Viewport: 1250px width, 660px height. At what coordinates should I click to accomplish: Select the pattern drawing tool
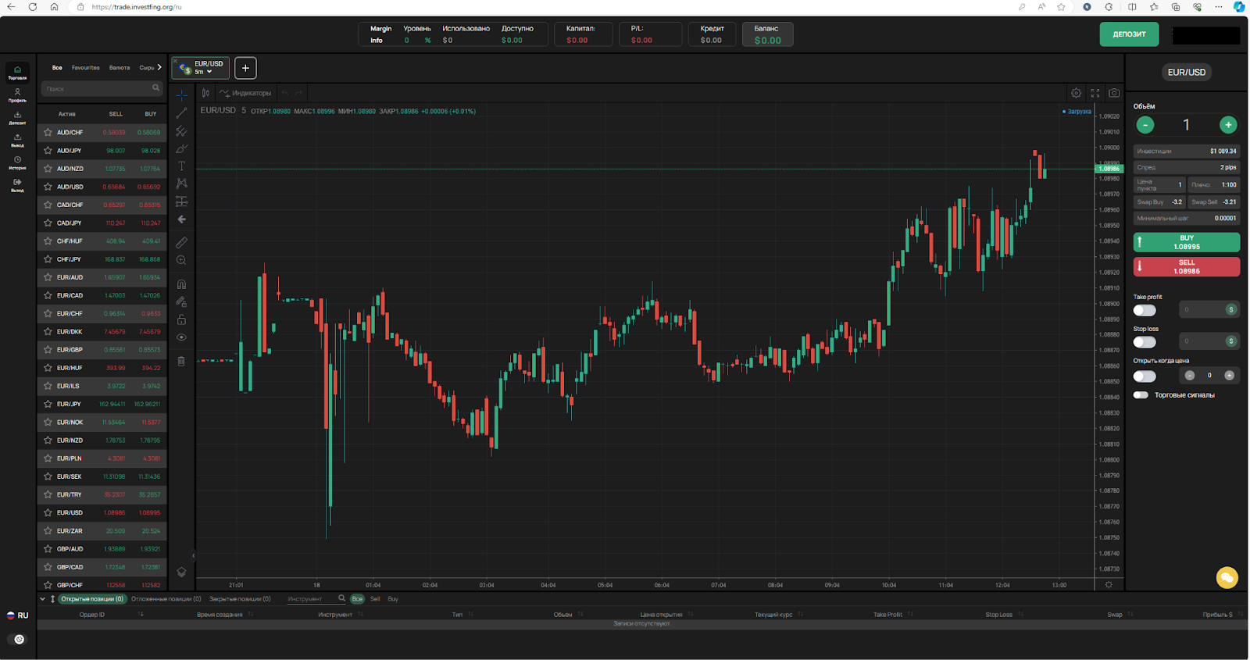pos(181,184)
